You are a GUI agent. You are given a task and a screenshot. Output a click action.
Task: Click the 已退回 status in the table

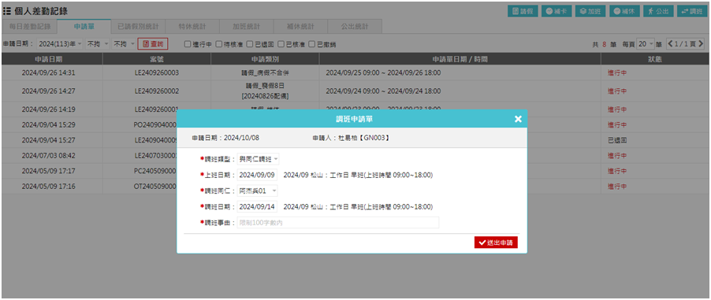click(x=617, y=140)
